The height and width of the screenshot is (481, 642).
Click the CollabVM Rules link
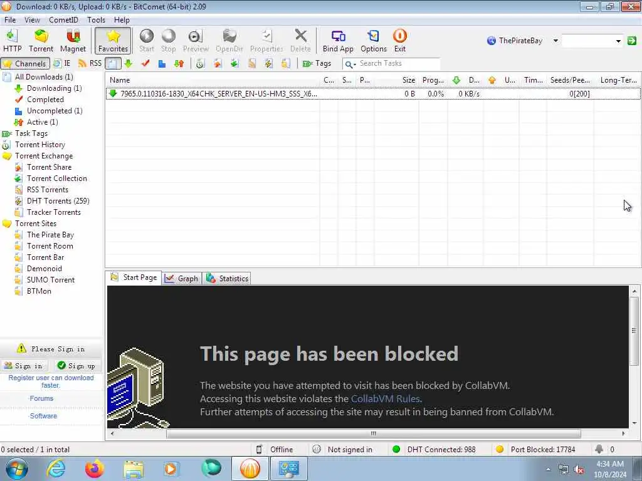[x=386, y=399]
